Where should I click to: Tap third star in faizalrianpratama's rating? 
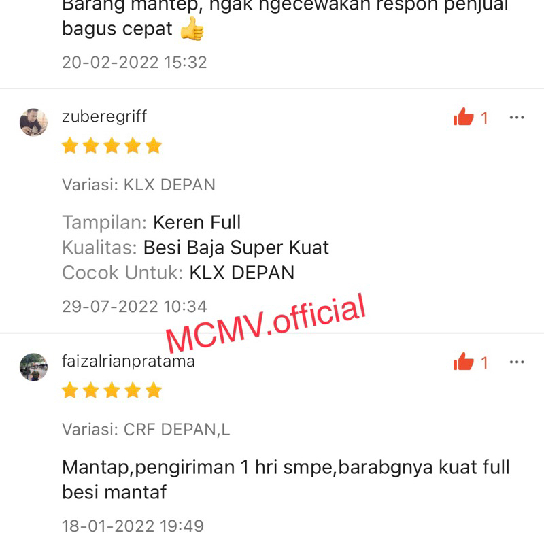(x=112, y=390)
